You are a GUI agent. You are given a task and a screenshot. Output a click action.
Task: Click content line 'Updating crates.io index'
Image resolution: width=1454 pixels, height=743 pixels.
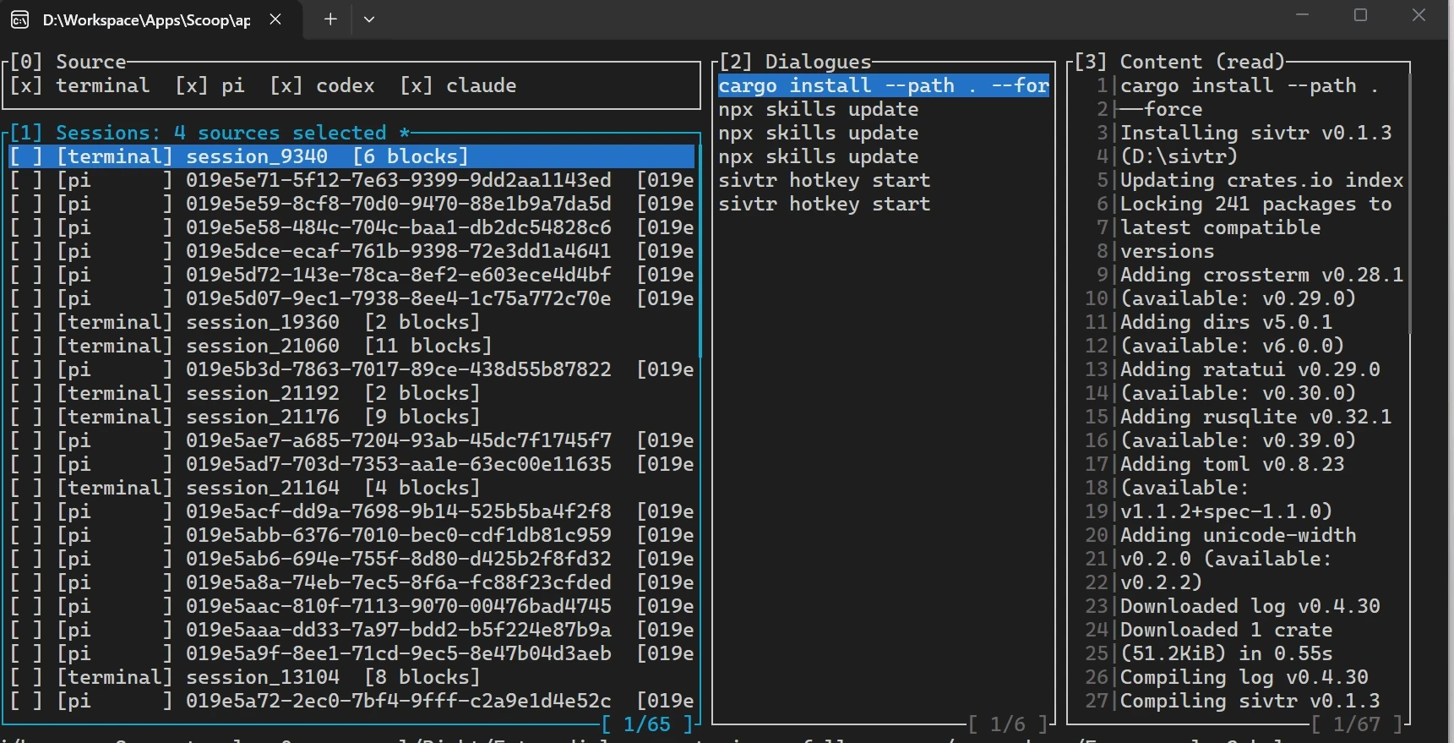(1261, 180)
